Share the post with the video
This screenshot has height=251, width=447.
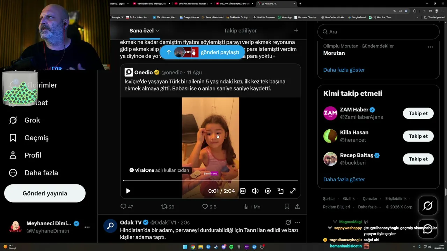pos(298,207)
